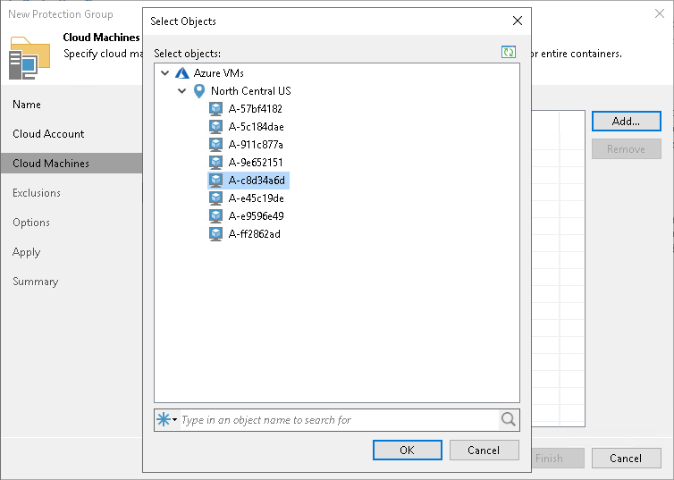Click the VM icon beside A-e9596e49
The image size is (674, 480).
tap(215, 216)
